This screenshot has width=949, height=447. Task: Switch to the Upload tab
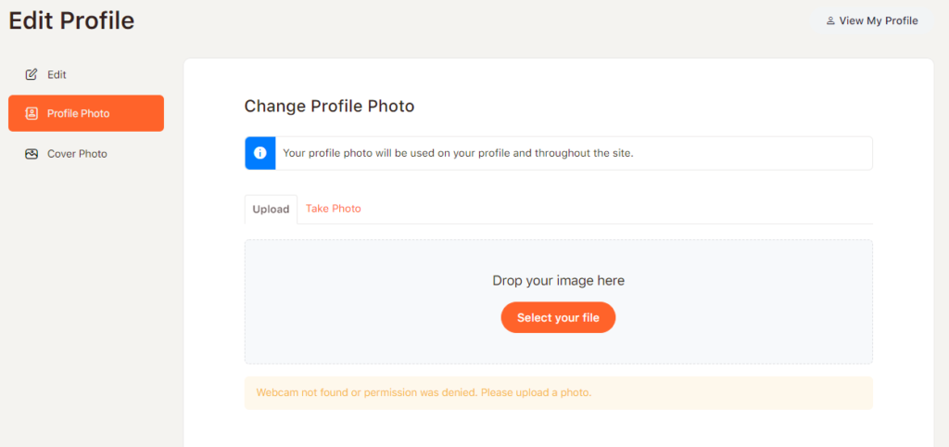tap(272, 210)
